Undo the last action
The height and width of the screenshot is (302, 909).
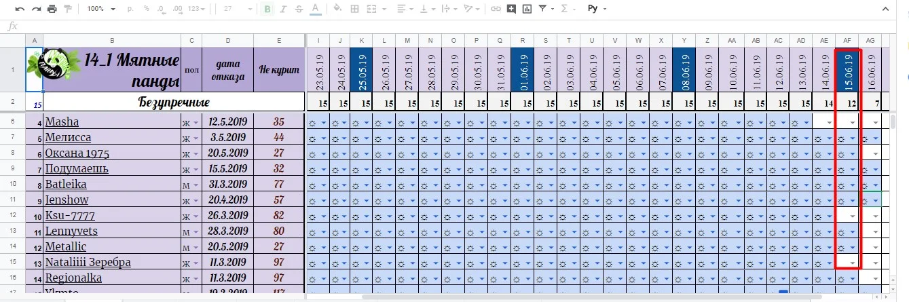20,9
